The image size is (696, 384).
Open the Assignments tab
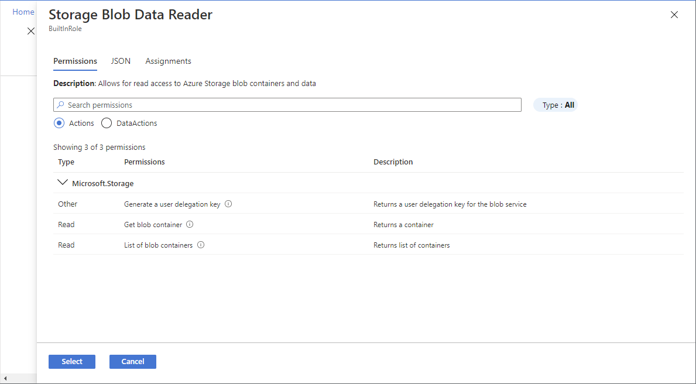[x=168, y=61]
